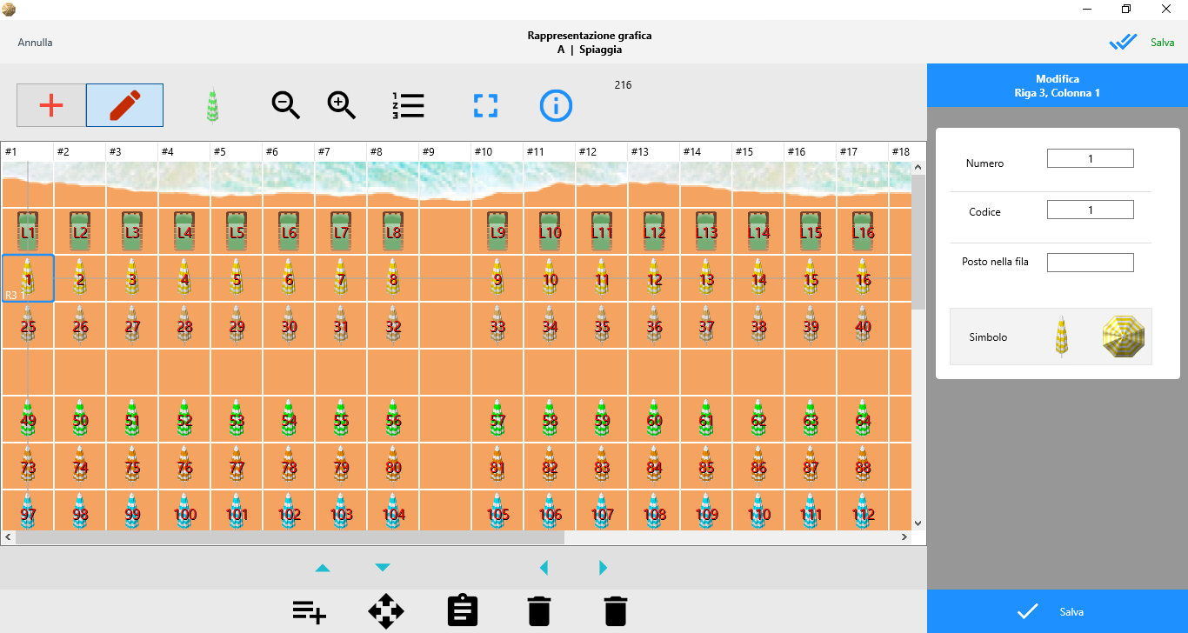Select umbrella 25 on the grid
The height and width of the screenshot is (633, 1188).
(x=28, y=325)
